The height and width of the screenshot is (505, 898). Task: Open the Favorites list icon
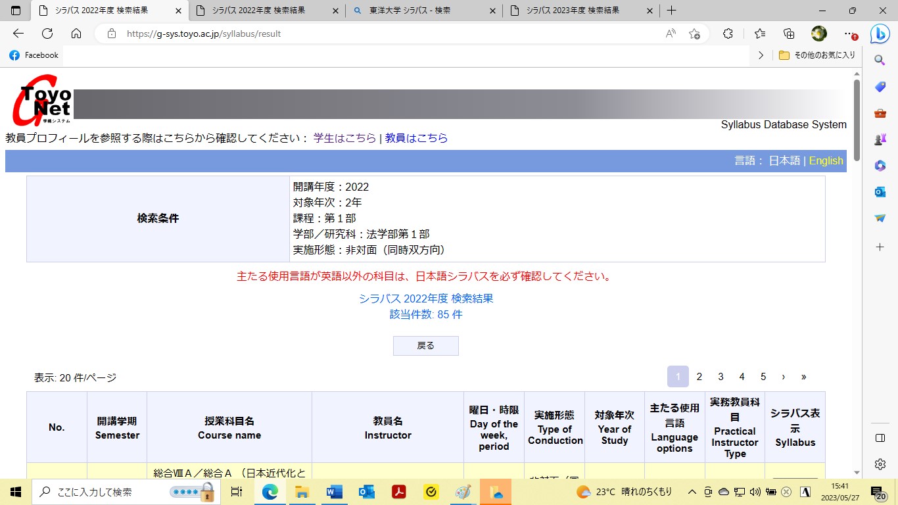point(760,34)
